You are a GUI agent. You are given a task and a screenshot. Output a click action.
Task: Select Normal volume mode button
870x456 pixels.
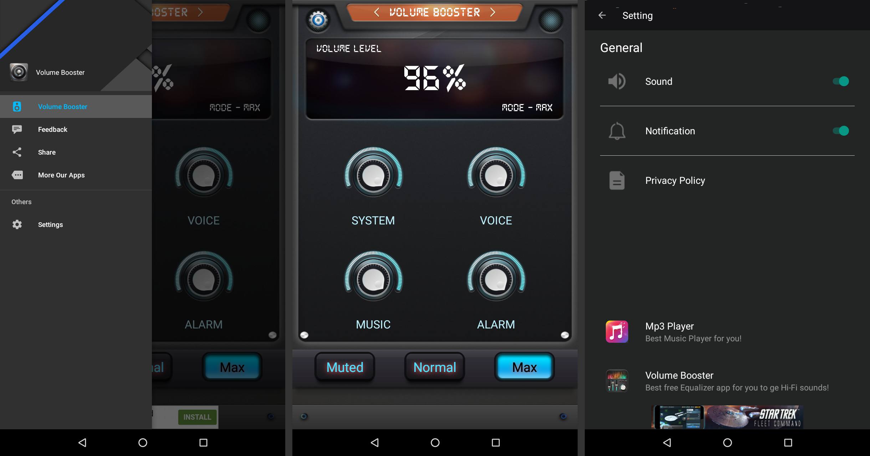[434, 367]
